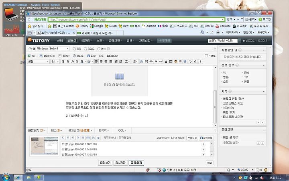Collapse the 작성중인 글 side panel
Screen dimensions: 289x181
(264, 50)
